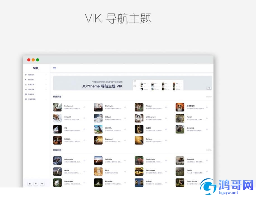Viewport: 256px width, 197px height.
Task: Open the Barn Images thumbnail
Action: pos(139,171)
